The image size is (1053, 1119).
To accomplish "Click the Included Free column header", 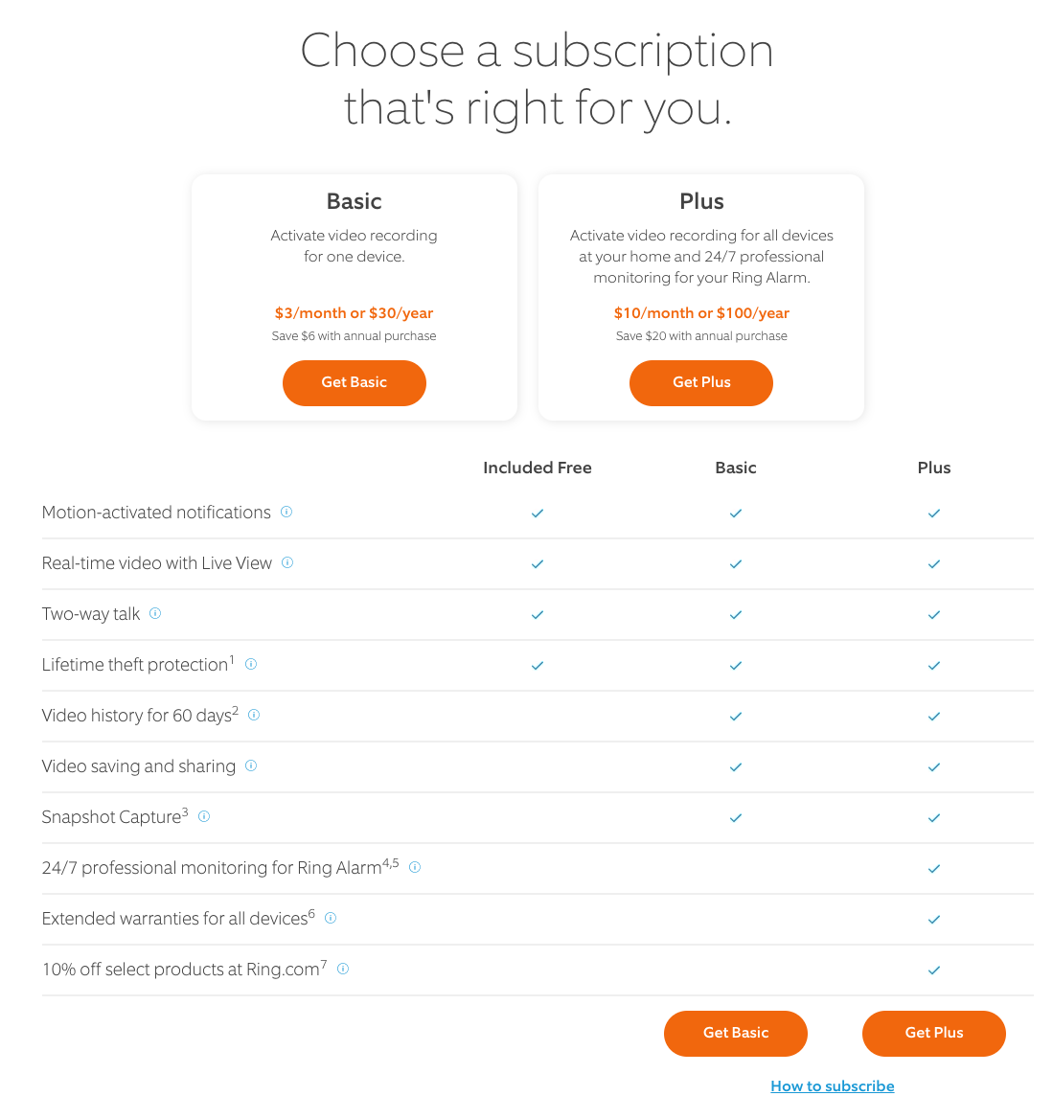I will [x=537, y=468].
